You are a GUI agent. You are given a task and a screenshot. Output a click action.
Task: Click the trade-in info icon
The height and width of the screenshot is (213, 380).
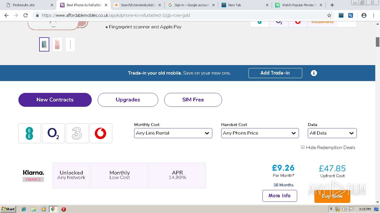[x=314, y=73]
